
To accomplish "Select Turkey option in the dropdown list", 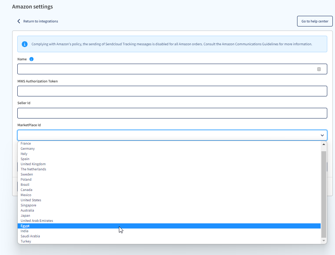I will 169,241.
